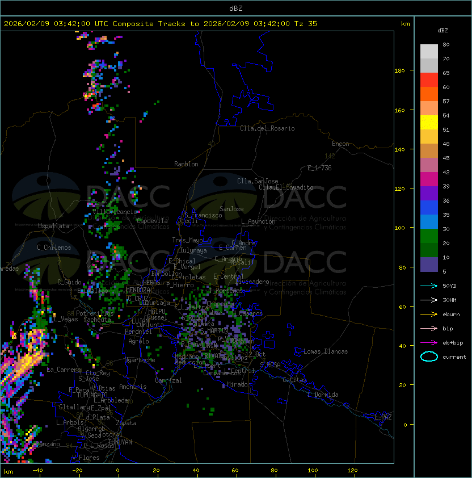472x478 pixels.
Task: Pick the light blue 35 dBZ swatch
Action: tap(429, 221)
